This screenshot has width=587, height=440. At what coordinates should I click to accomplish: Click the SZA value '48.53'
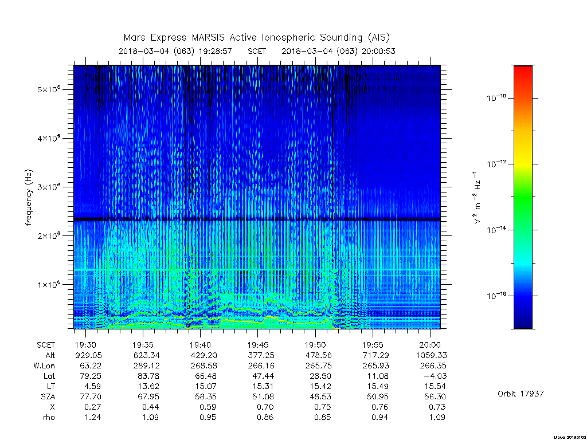point(320,396)
